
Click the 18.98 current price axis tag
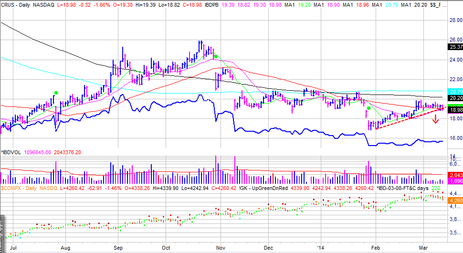click(x=456, y=110)
